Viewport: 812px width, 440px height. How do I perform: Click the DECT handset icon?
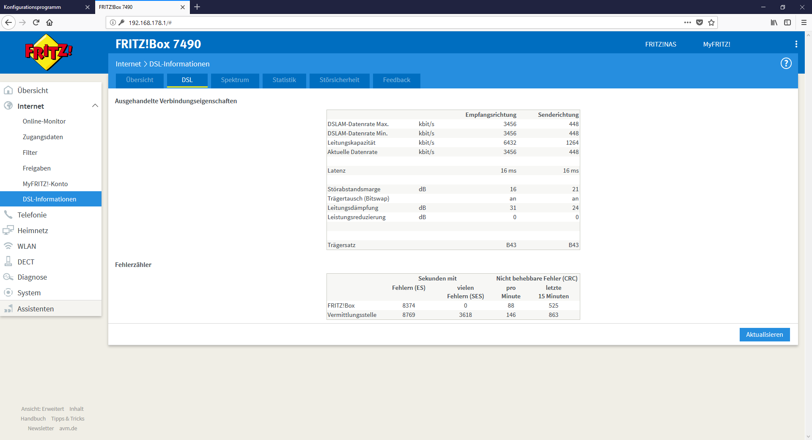point(8,261)
